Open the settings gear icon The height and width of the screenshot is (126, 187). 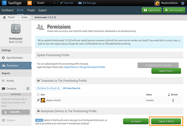click(x=183, y=3)
